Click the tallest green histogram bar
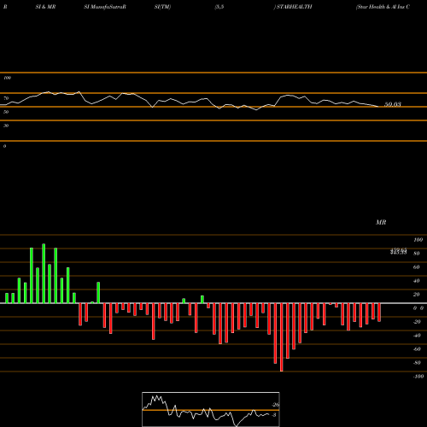This screenshot has height=427, width=427. point(44,273)
